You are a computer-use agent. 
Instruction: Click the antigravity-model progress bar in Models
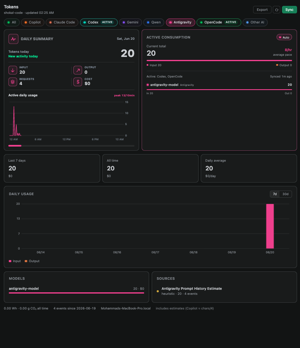(x=76, y=293)
